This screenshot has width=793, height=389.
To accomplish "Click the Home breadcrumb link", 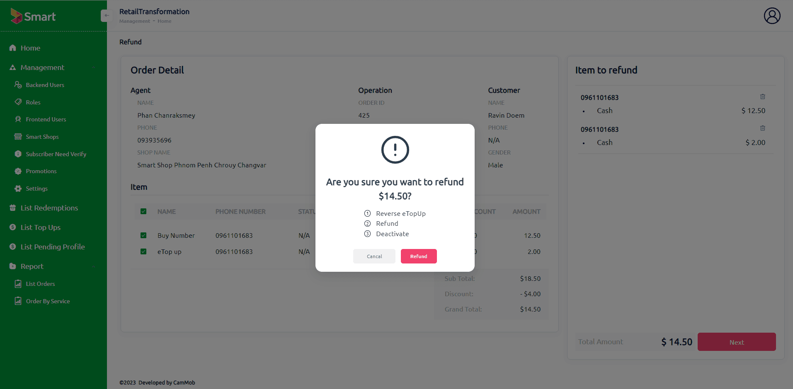I will pyautogui.click(x=164, y=21).
